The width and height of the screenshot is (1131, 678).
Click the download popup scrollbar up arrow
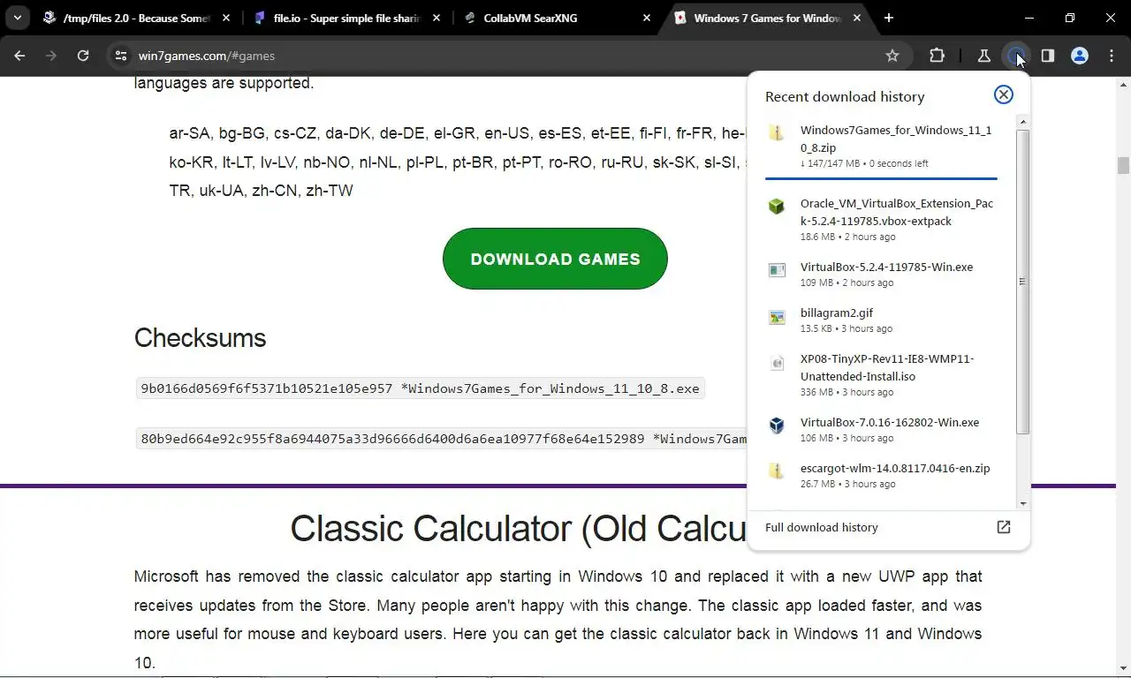(1022, 121)
